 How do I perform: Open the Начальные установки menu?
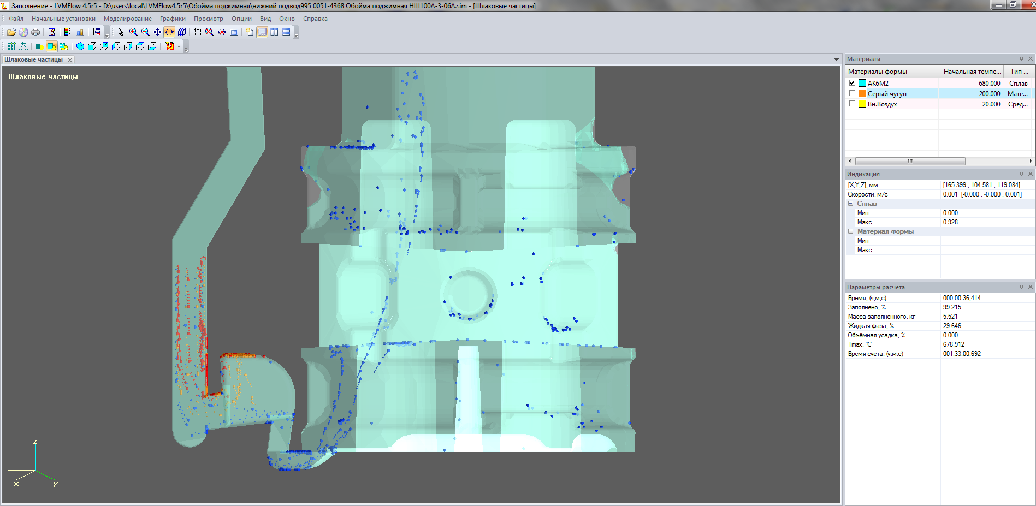63,19
